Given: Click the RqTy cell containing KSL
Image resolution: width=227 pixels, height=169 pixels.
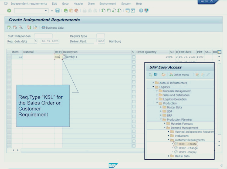Looking at the screenshot, I should pyautogui.click(x=58, y=57).
